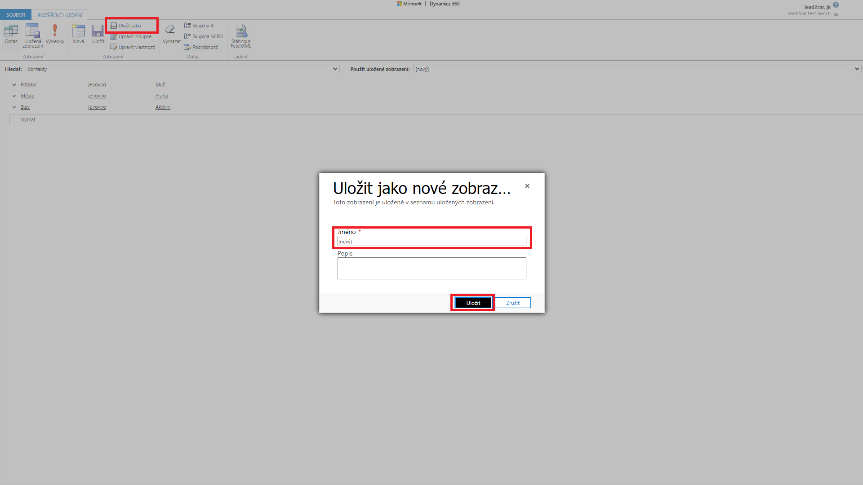Click the Jméno text field
Viewport: 863px width, 485px height.
[431, 242]
